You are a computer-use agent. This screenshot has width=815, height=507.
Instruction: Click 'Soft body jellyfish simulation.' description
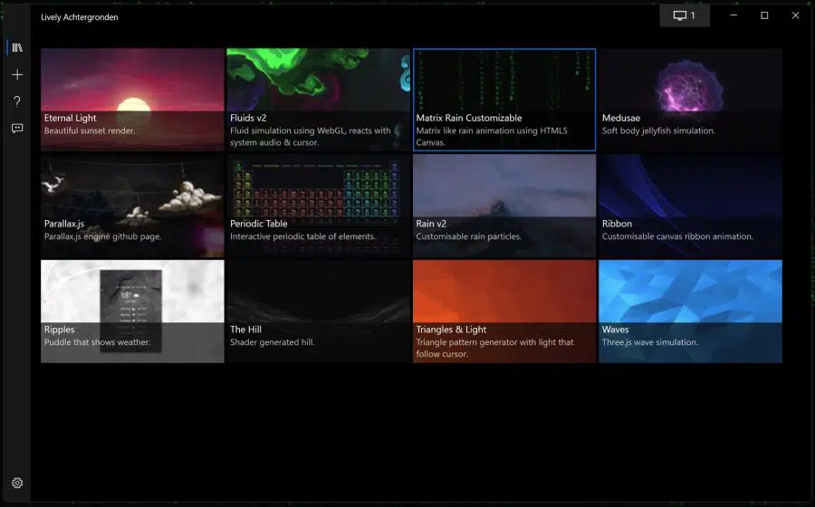coord(658,131)
